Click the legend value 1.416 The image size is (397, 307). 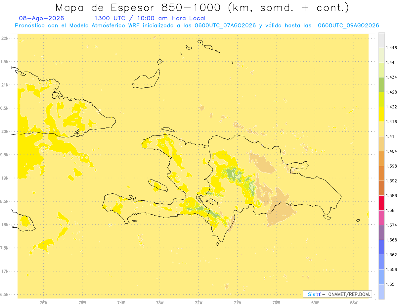point(391,122)
